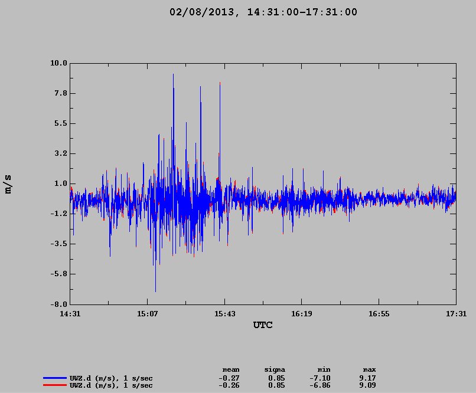Select the y-axis tick label '-5.8'
Viewport: 476px width, 393px height.
tap(58, 274)
